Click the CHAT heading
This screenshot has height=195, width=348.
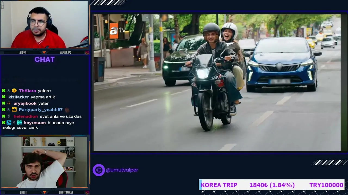(x=45, y=60)
